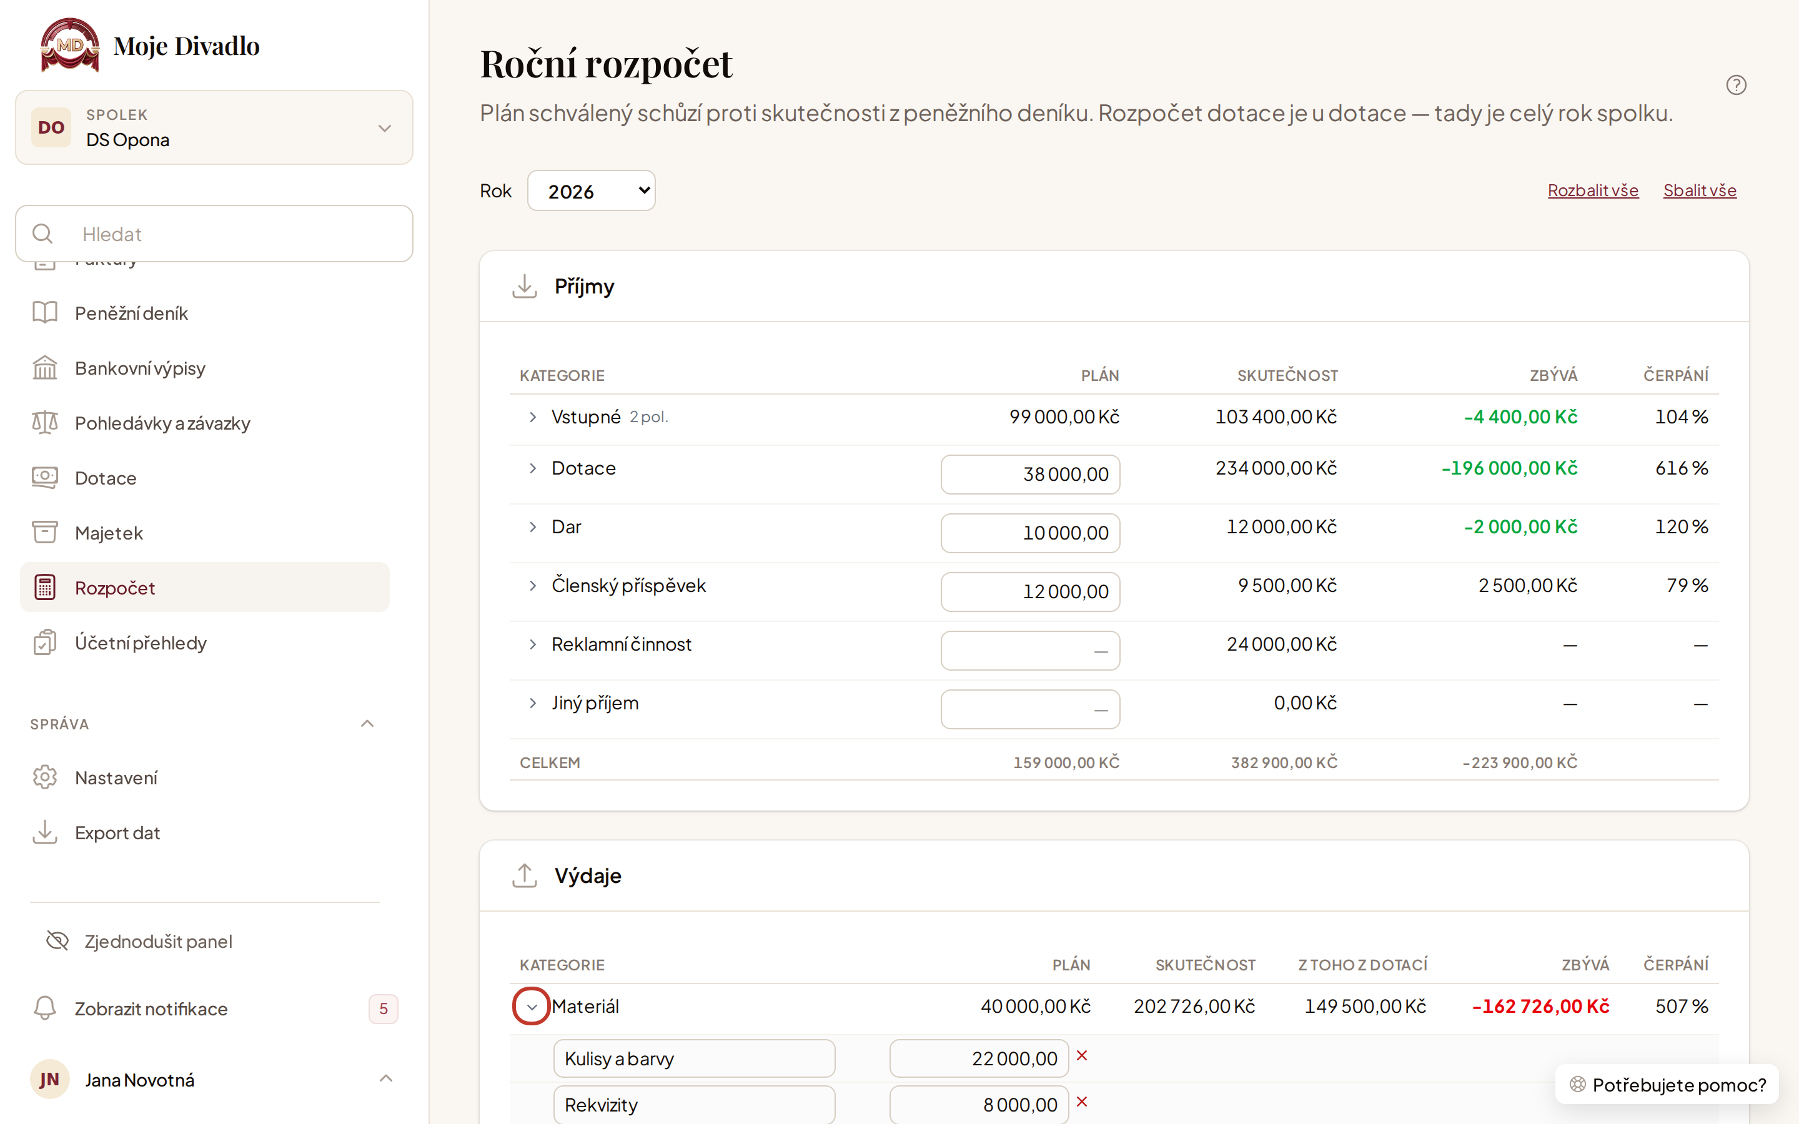Go to Majetek section

(204, 533)
